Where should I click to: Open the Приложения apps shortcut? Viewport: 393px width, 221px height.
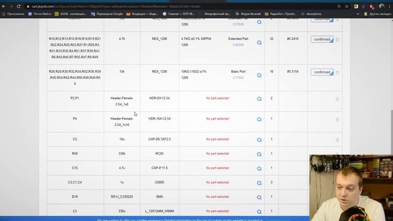13,14
